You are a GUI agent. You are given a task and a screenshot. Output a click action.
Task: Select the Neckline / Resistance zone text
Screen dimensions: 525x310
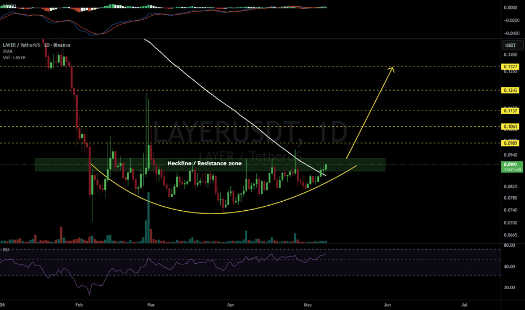[204, 163]
